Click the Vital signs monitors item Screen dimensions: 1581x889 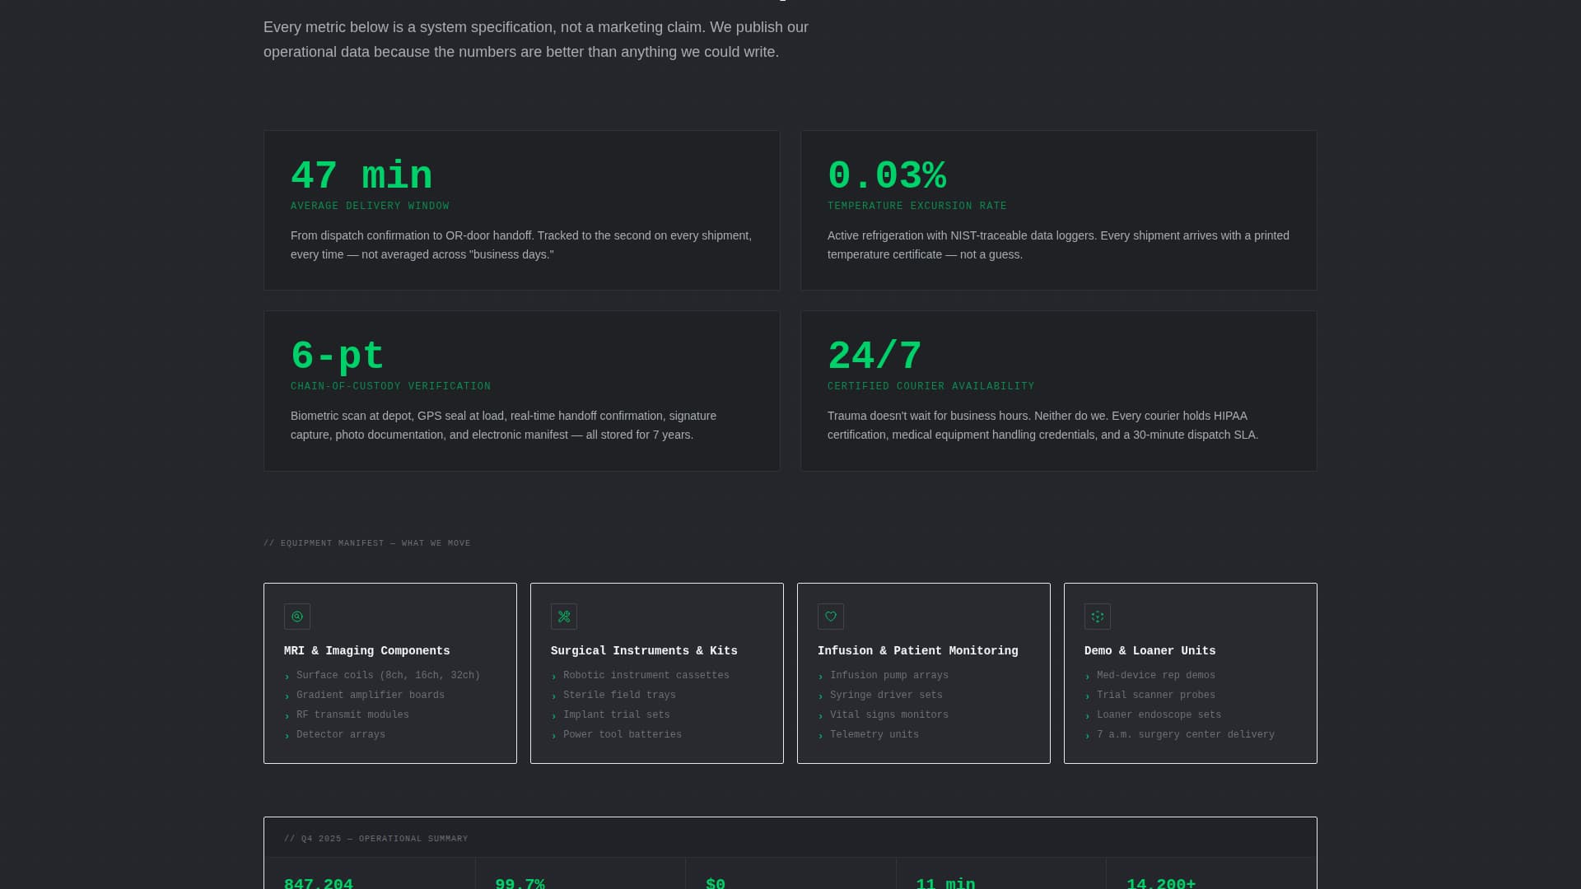pos(889,715)
